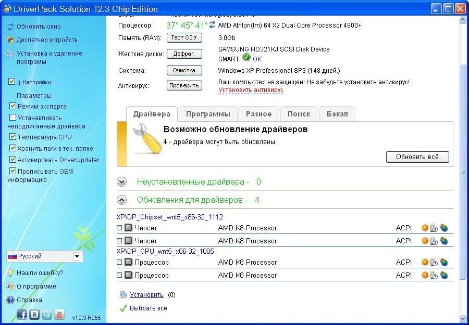This screenshot has height=325, width=469.
Task: Check the first Чипсет driver checkbox
Action: click(x=119, y=228)
